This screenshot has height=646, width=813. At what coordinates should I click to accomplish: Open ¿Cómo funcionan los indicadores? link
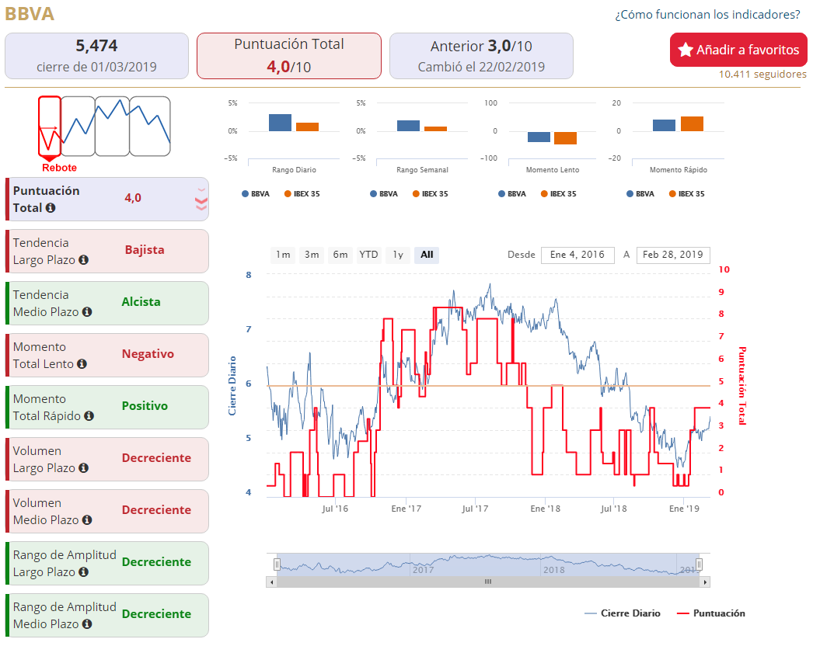(x=708, y=15)
